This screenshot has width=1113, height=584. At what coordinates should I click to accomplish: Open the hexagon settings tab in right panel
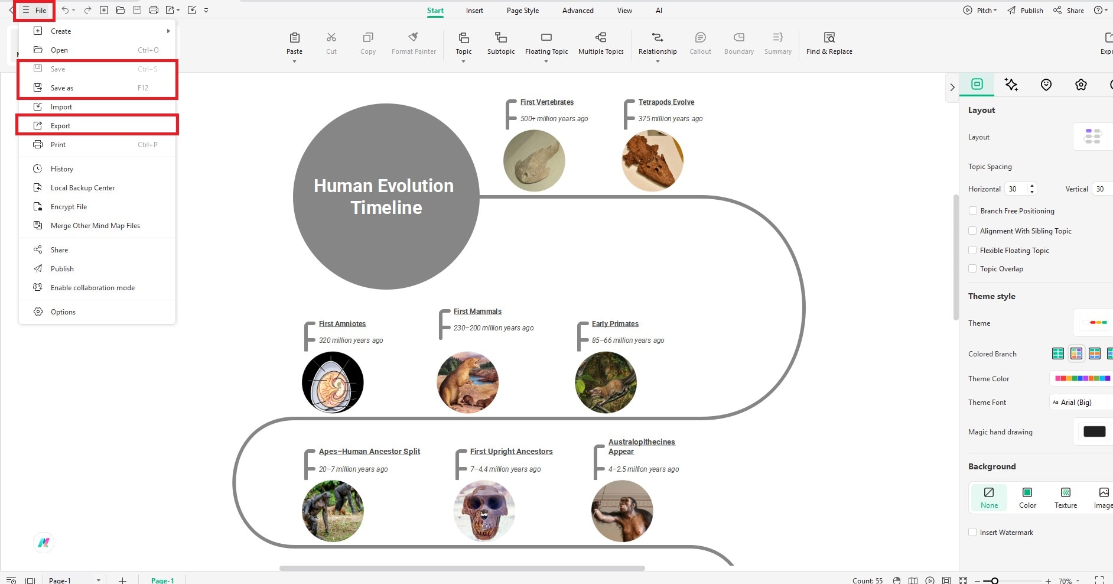1081,85
